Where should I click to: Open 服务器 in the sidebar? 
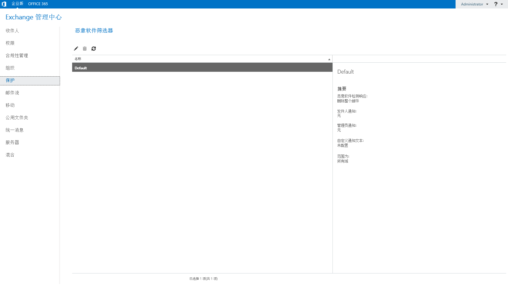point(12,142)
